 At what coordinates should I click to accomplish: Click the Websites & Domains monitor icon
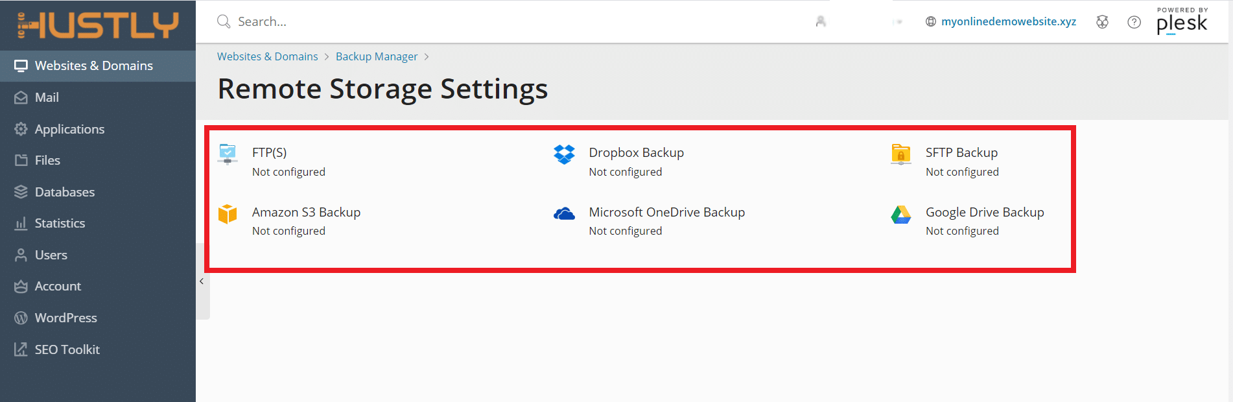21,66
